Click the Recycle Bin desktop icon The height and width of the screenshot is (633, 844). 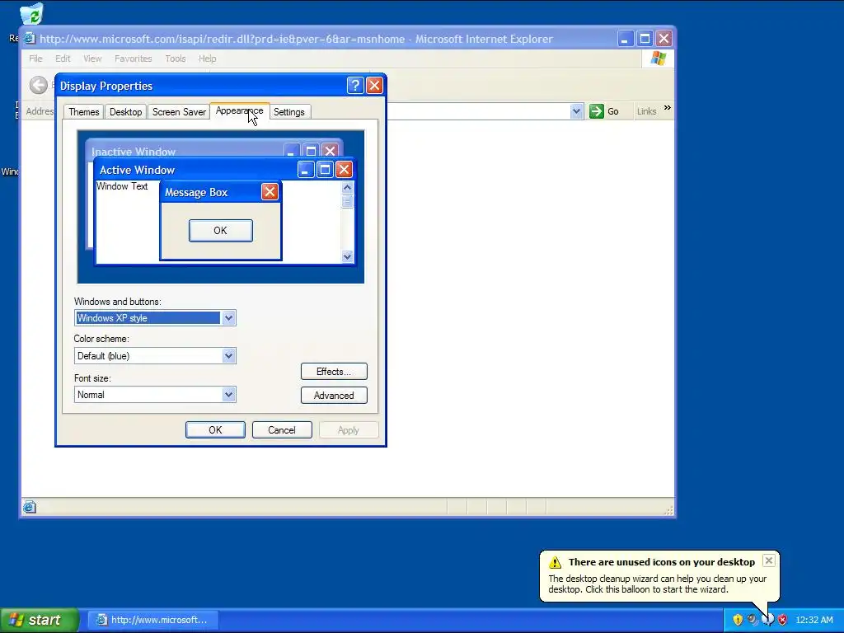(32, 14)
